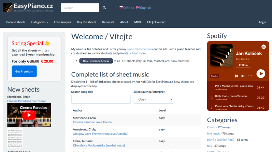272x152 pixels.
Task: Open Křemílek a Vochomůrka (snadná verze)
Action: (x=99, y=146)
